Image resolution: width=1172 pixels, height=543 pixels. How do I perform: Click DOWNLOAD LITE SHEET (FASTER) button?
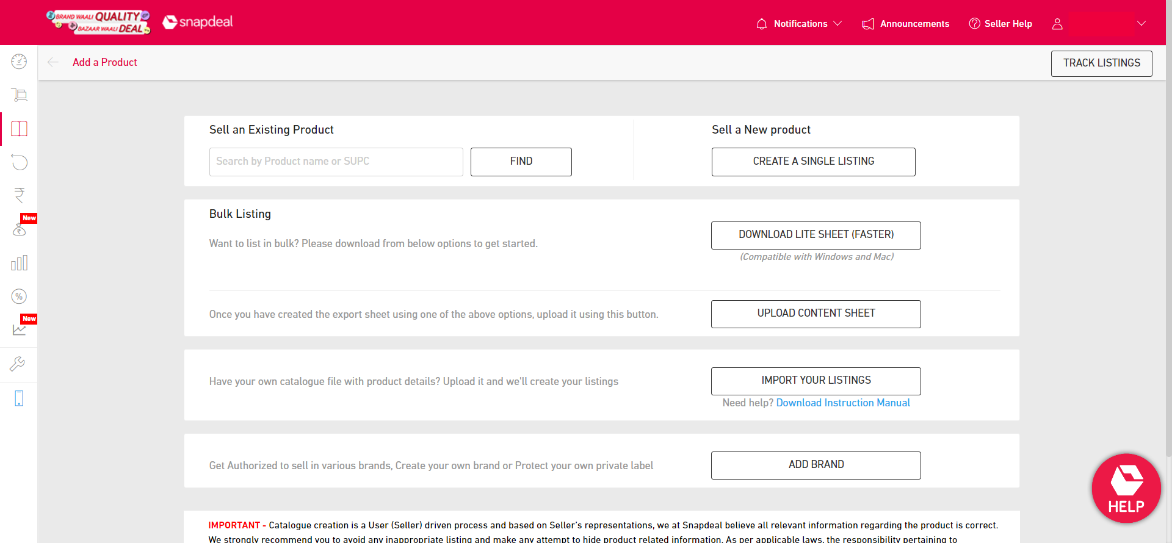[816, 236]
